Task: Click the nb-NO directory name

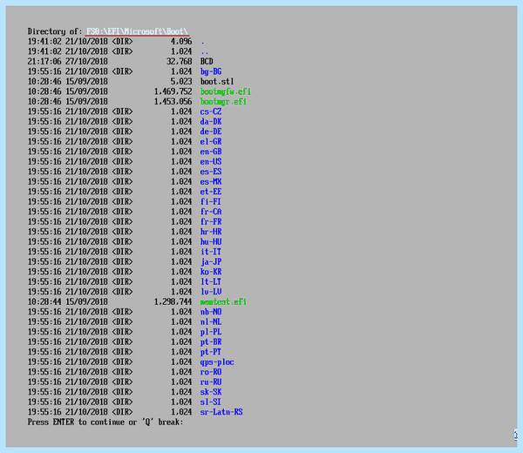Action: tap(211, 312)
